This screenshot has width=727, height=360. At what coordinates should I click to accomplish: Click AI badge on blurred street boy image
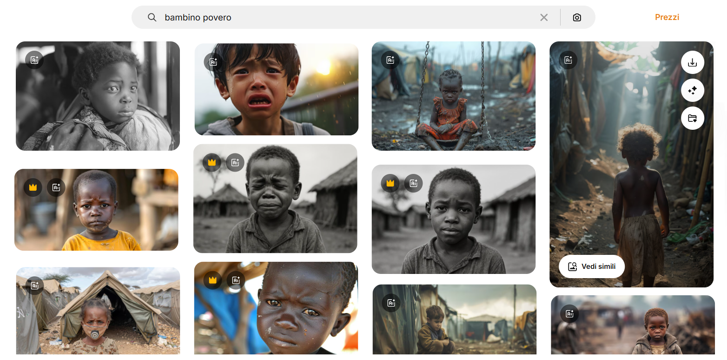pos(569,314)
